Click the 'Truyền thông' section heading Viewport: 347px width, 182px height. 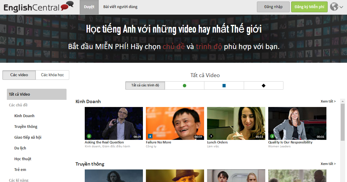coord(90,164)
